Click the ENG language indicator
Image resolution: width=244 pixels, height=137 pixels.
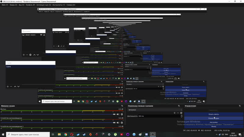pos(227,135)
